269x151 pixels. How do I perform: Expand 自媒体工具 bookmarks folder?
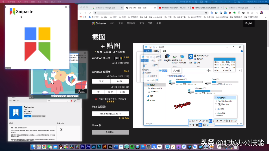coord(180,17)
